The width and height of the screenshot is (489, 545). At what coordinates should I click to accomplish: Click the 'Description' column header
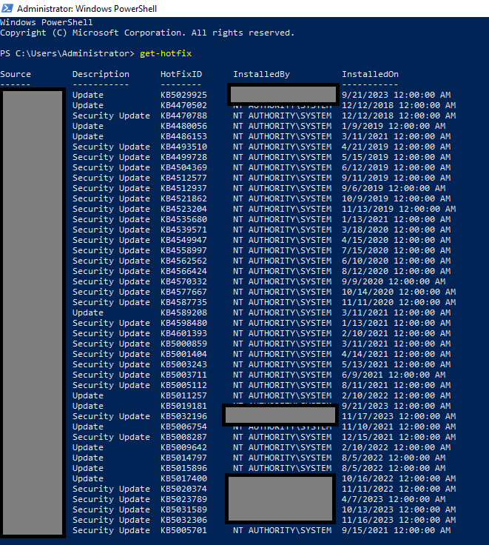(x=101, y=74)
